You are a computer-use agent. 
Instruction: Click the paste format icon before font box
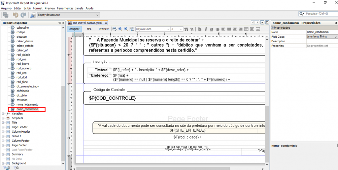pos(132,29)
